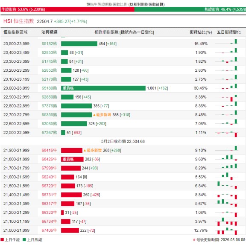Click the 恒指指數區域 column header

pyautogui.click(x=15, y=32)
